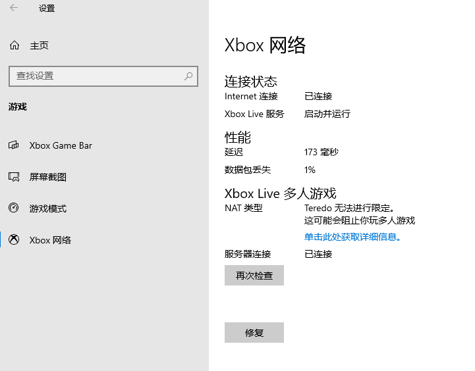475x371 pixels.
Task: Click the 屏幕截图 screenshot icon in the sidebar
Action: pyautogui.click(x=14, y=177)
